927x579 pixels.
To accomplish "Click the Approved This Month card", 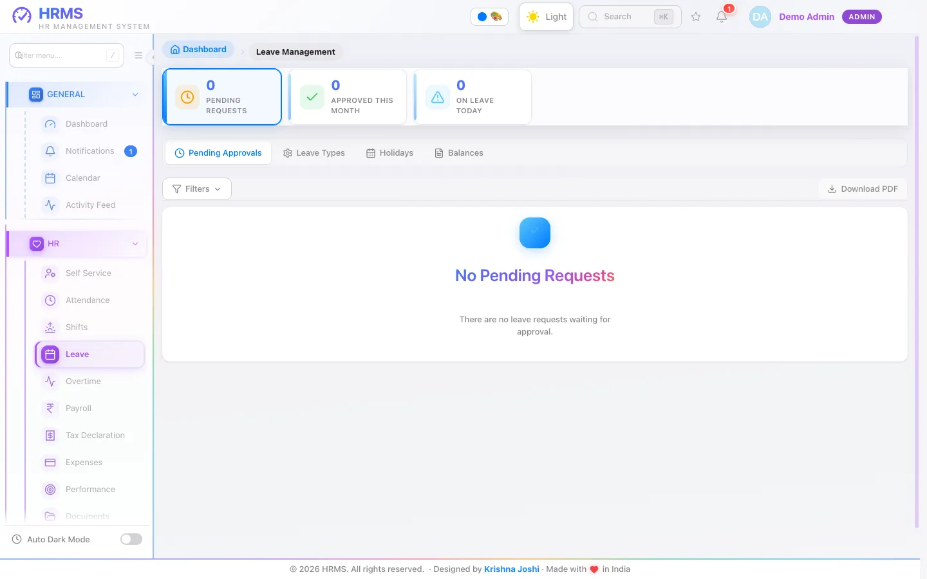I will pos(348,97).
